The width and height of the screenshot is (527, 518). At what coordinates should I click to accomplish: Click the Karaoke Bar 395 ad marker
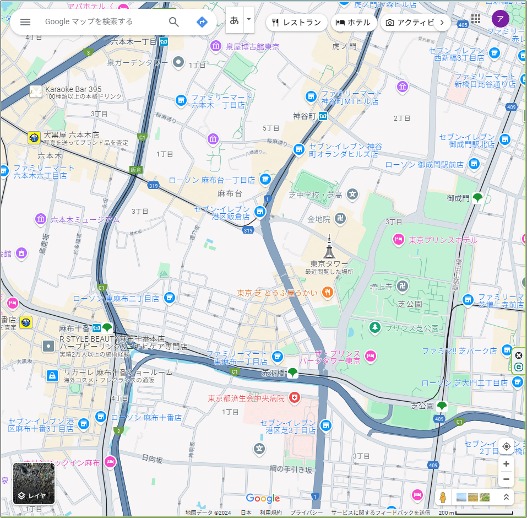36,91
